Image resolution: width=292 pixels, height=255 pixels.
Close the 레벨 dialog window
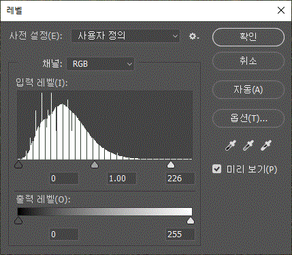point(281,10)
